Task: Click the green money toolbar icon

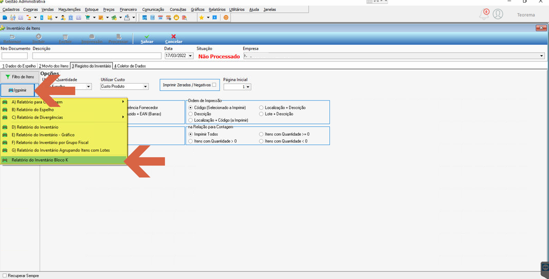Action: pyautogui.click(x=114, y=17)
